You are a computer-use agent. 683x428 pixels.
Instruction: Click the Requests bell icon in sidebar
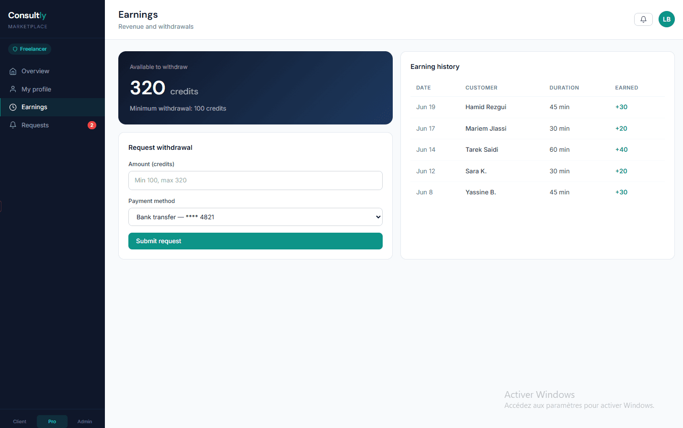pos(13,125)
